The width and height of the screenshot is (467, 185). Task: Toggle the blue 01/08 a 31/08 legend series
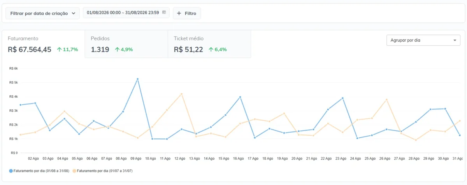point(39,171)
